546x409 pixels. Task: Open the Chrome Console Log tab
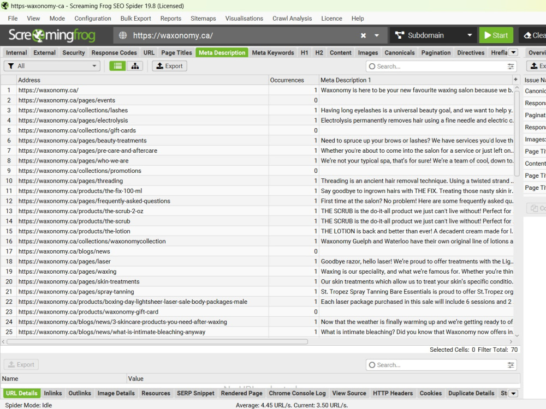click(x=297, y=393)
